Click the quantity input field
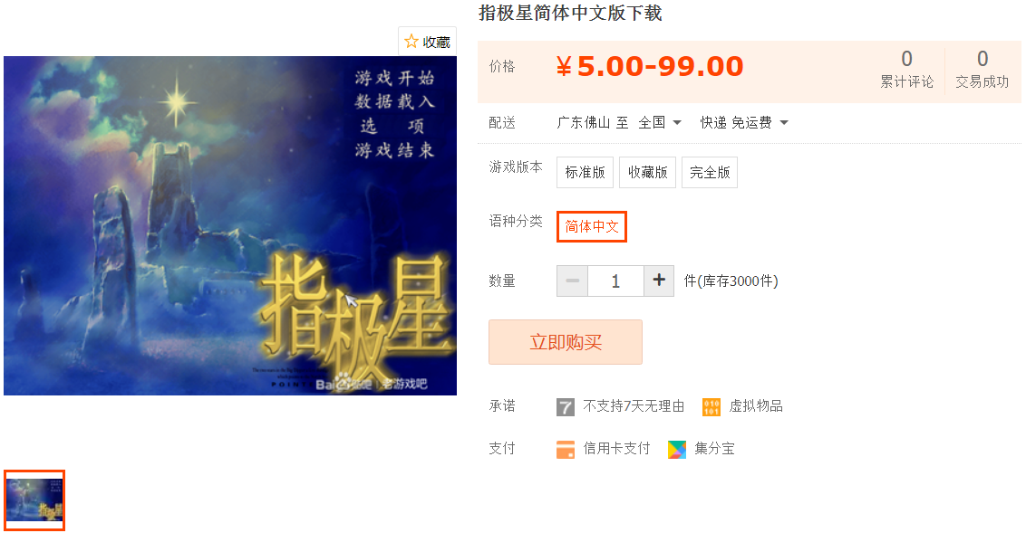The height and width of the screenshot is (533, 1026). pyautogui.click(x=615, y=281)
